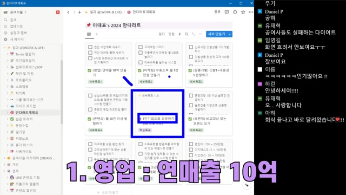
Task: Add a new database view
Action: pyautogui.click(x=97, y=34)
